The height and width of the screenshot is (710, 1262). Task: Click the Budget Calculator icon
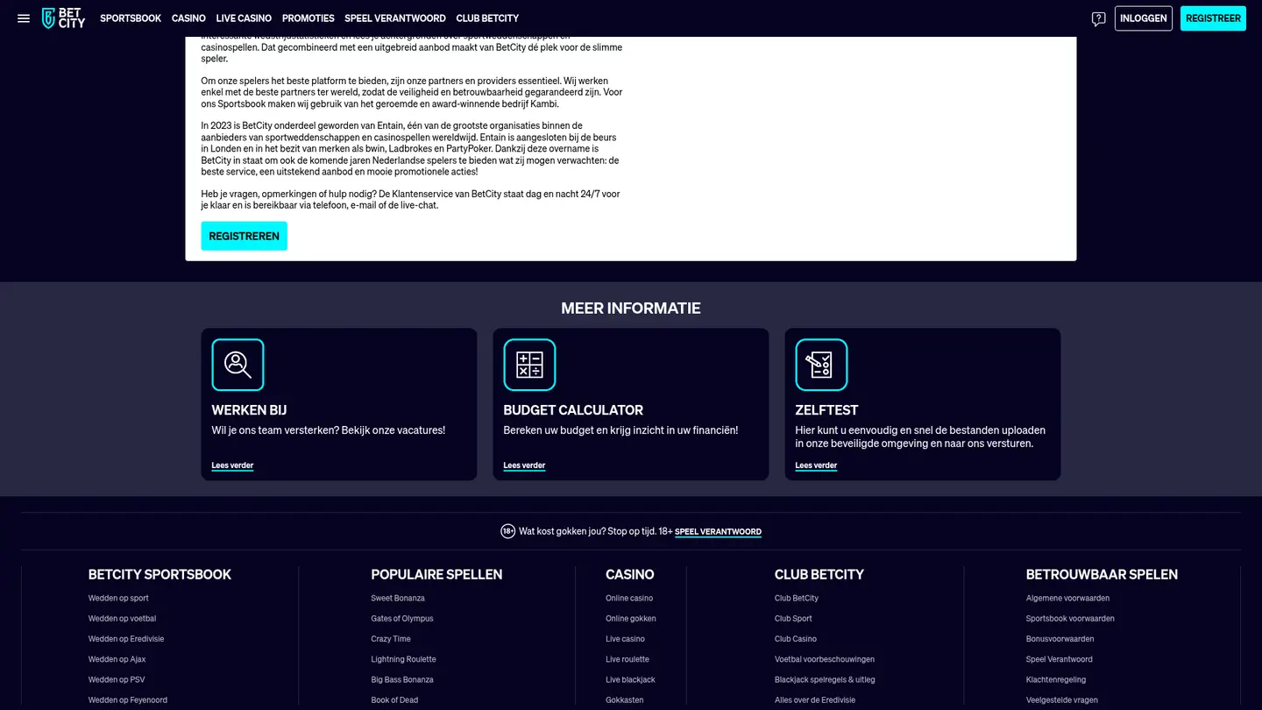529,365
